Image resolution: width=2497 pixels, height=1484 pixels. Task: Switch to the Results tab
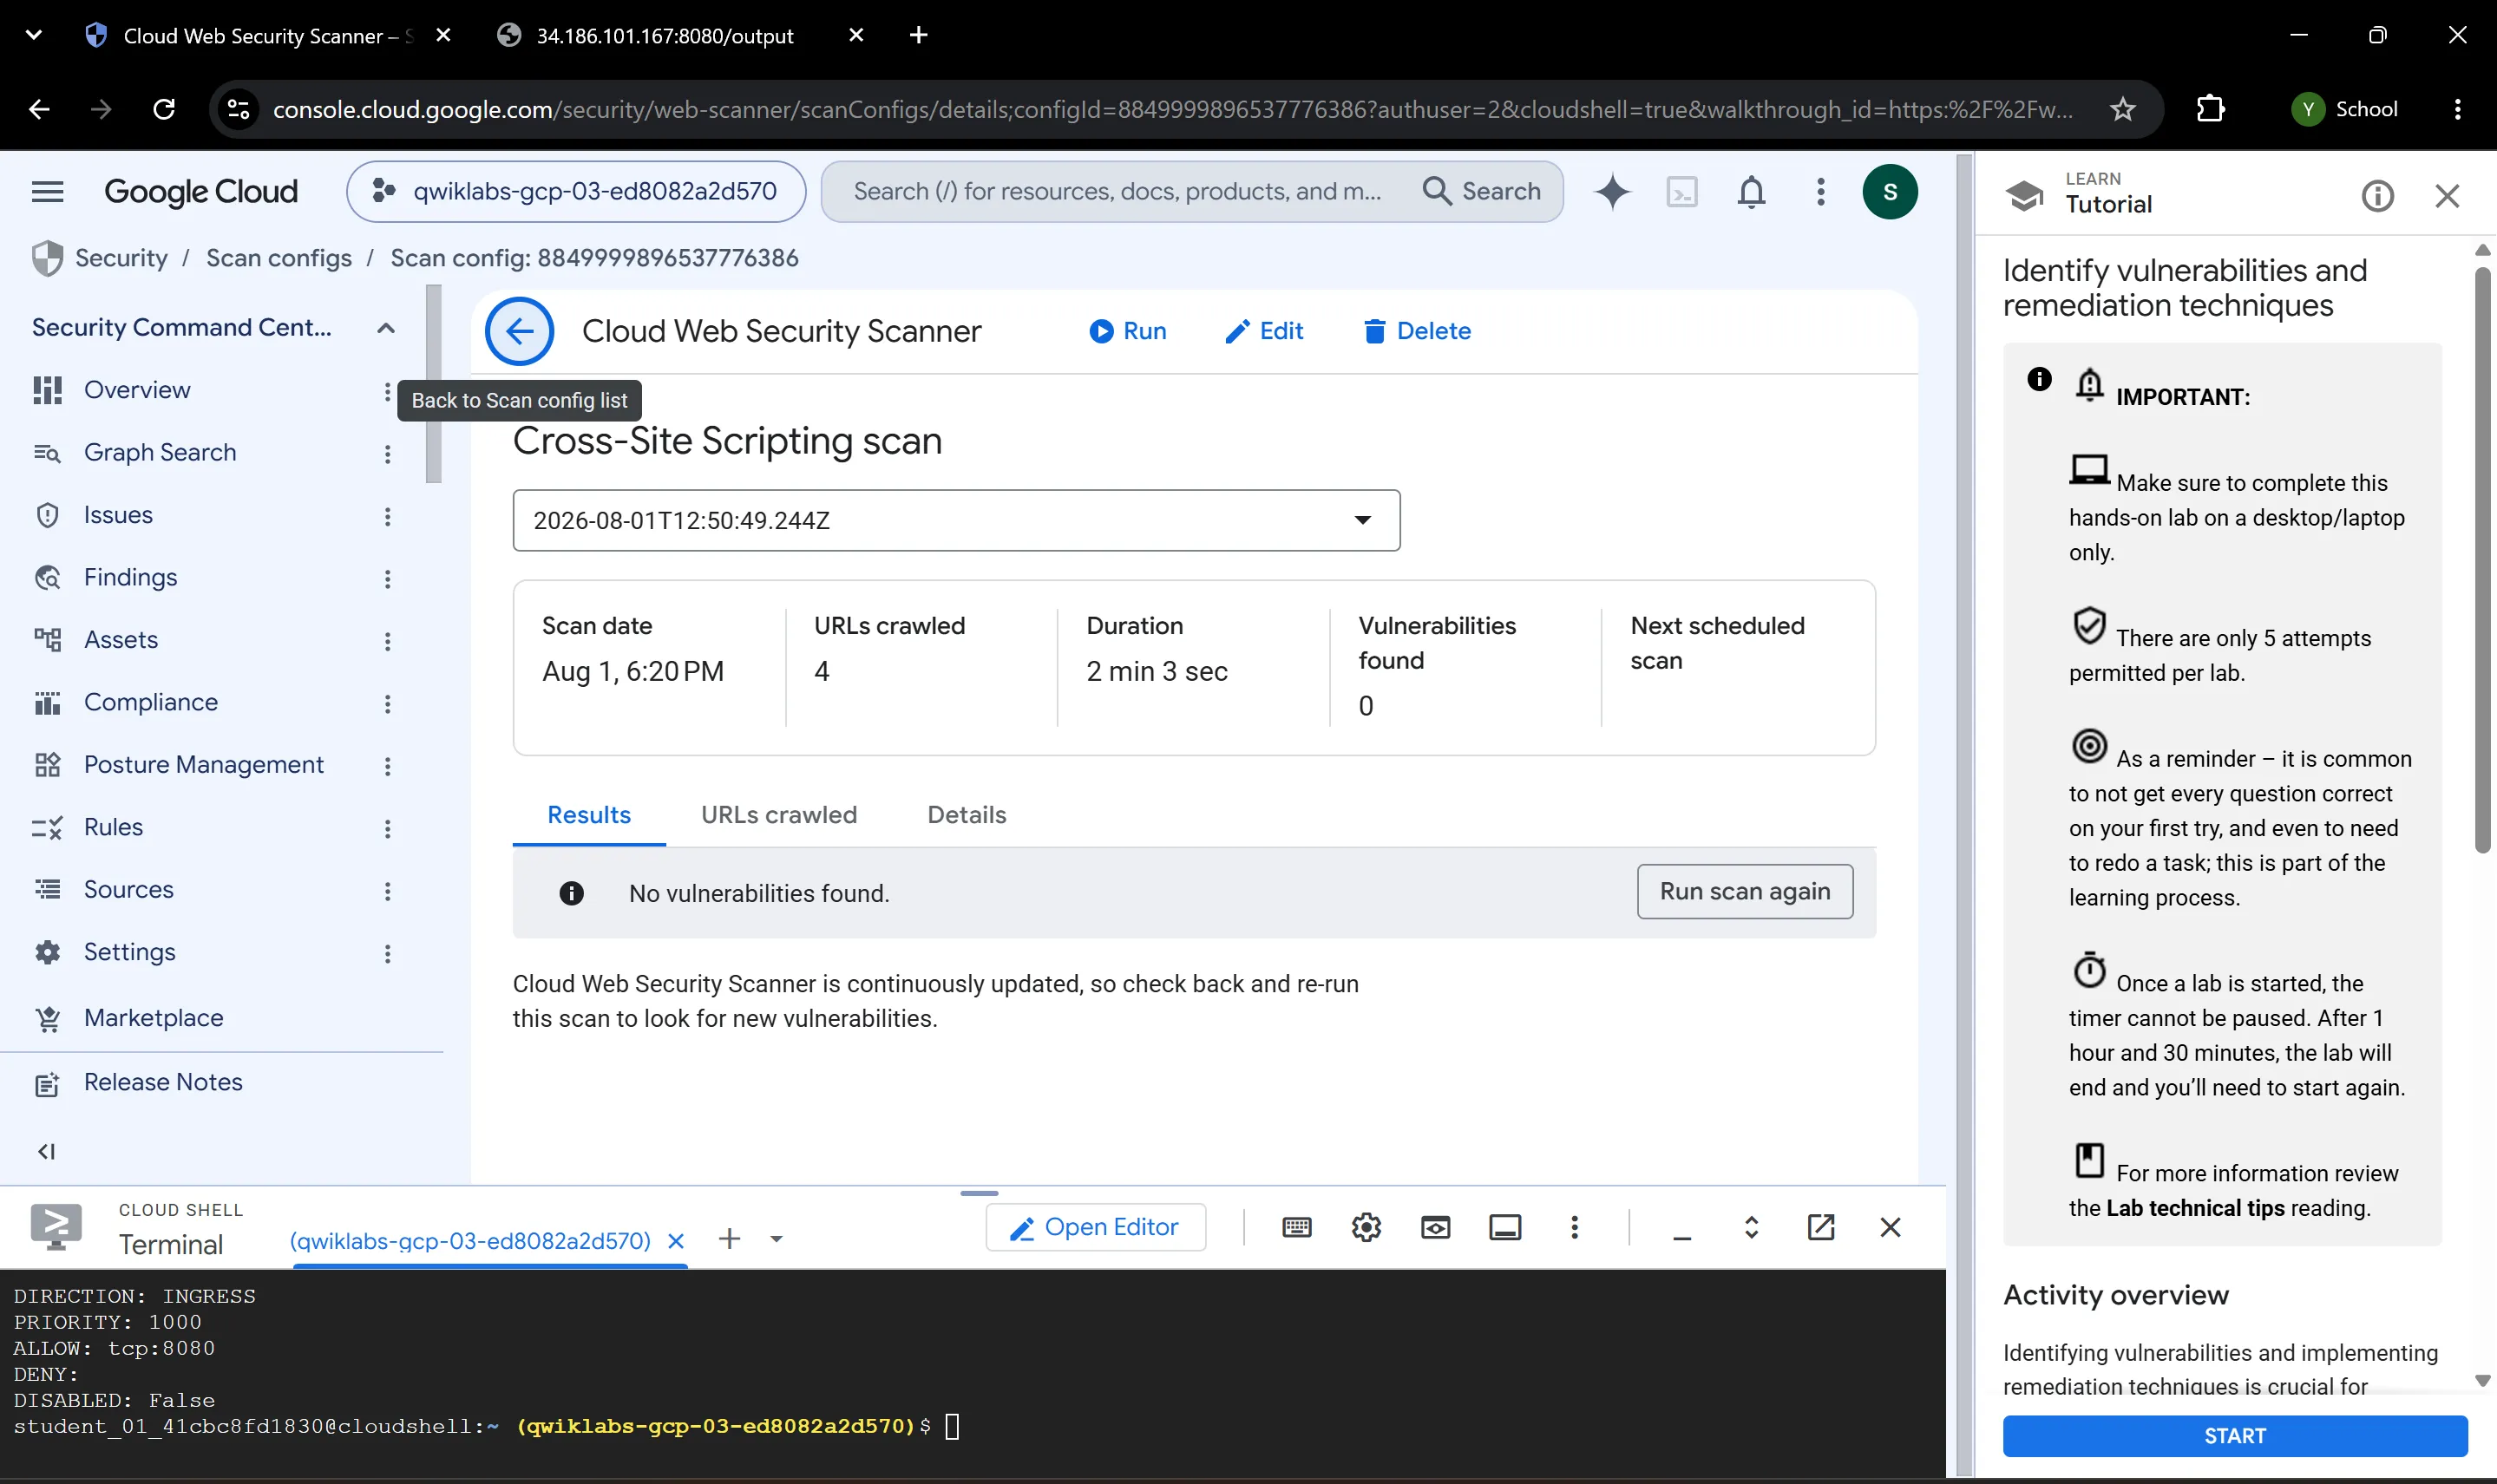(589, 815)
